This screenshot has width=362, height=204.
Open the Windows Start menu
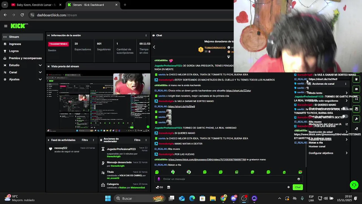[108, 198]
